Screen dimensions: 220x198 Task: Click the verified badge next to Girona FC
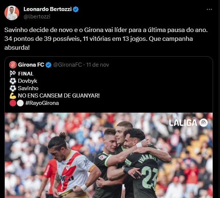pyautogui.click(x=49, y=65)
